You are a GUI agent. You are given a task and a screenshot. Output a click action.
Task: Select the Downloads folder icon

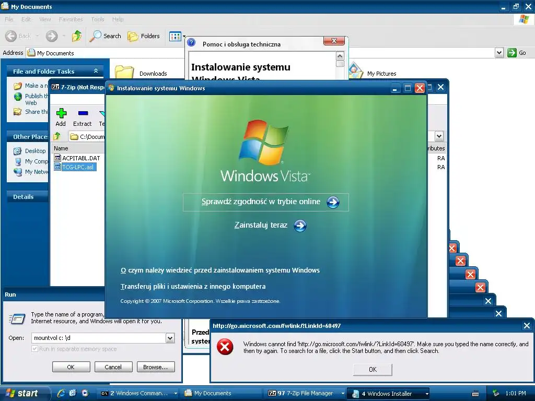point(124,72)
